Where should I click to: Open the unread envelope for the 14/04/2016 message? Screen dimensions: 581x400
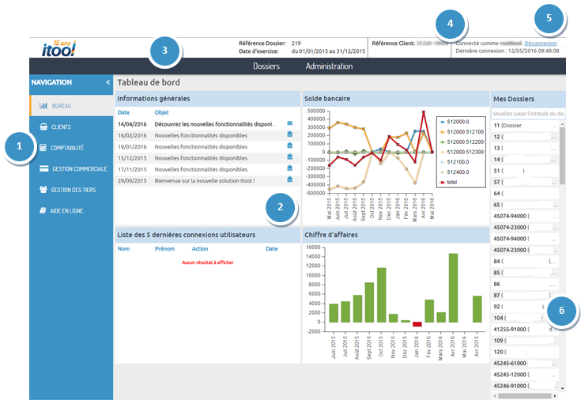point(290,123)
